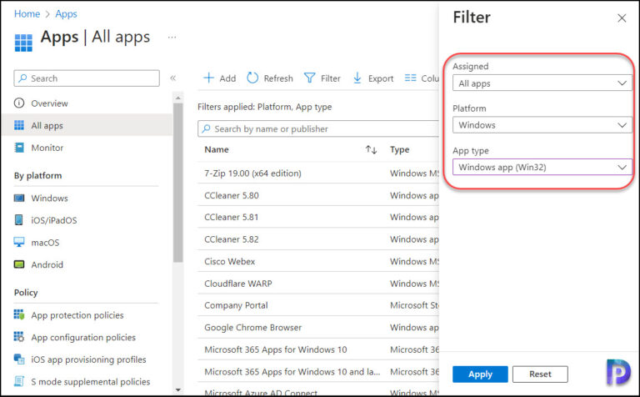Viewport: 640px width, 397px height.
Task: Click the iOS/iPadOS device icon
Action: pos(19,219)
